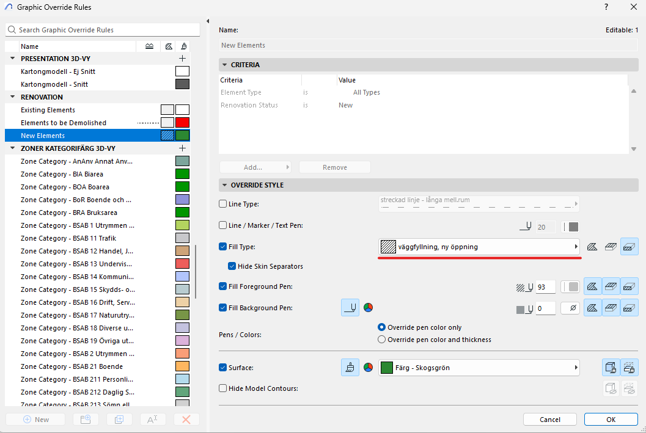This screenshot has width=646, height=433.
Task: Click the Search Graphic Override Rules field
Action: point(103,30)
